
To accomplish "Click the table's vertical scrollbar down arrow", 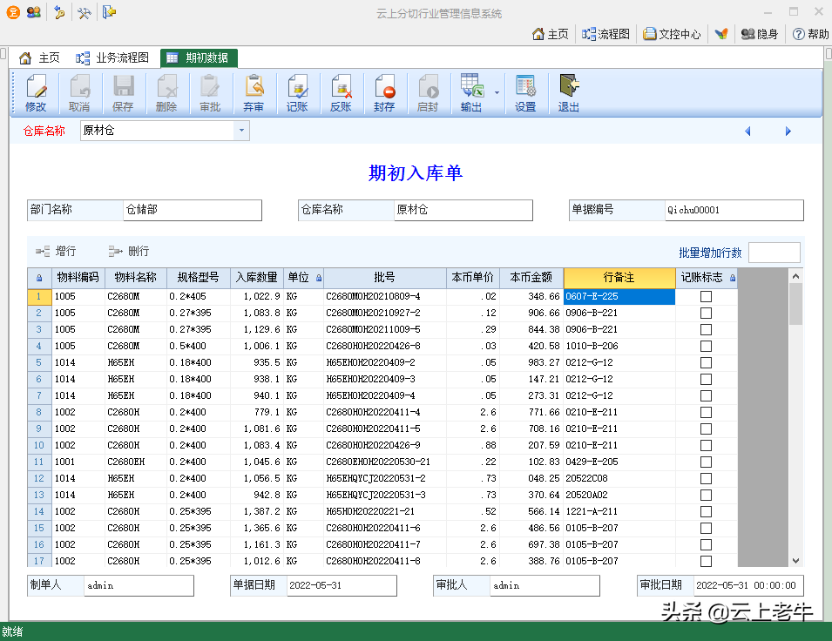I will 795,561.
